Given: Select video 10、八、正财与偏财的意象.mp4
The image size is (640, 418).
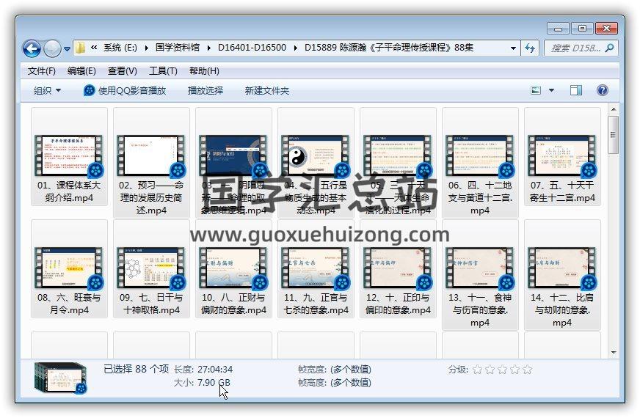Looking at the screenshot, I should [233, 269].
